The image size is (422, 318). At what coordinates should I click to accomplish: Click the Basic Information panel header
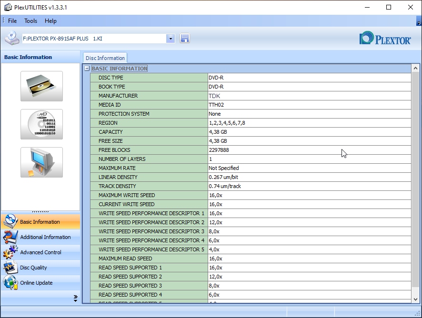coord(40,57)
